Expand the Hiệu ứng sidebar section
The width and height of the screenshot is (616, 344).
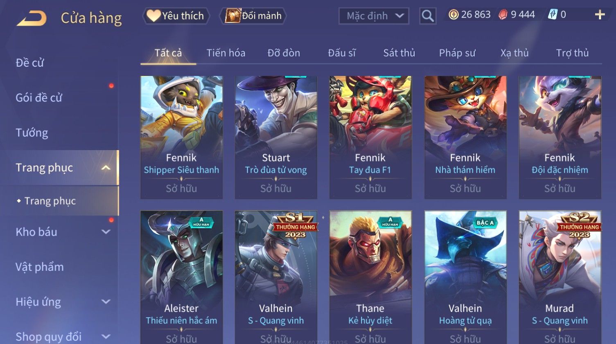[x=106, y=302]
